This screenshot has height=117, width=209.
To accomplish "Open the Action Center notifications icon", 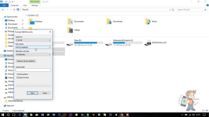I will [204, 115].
